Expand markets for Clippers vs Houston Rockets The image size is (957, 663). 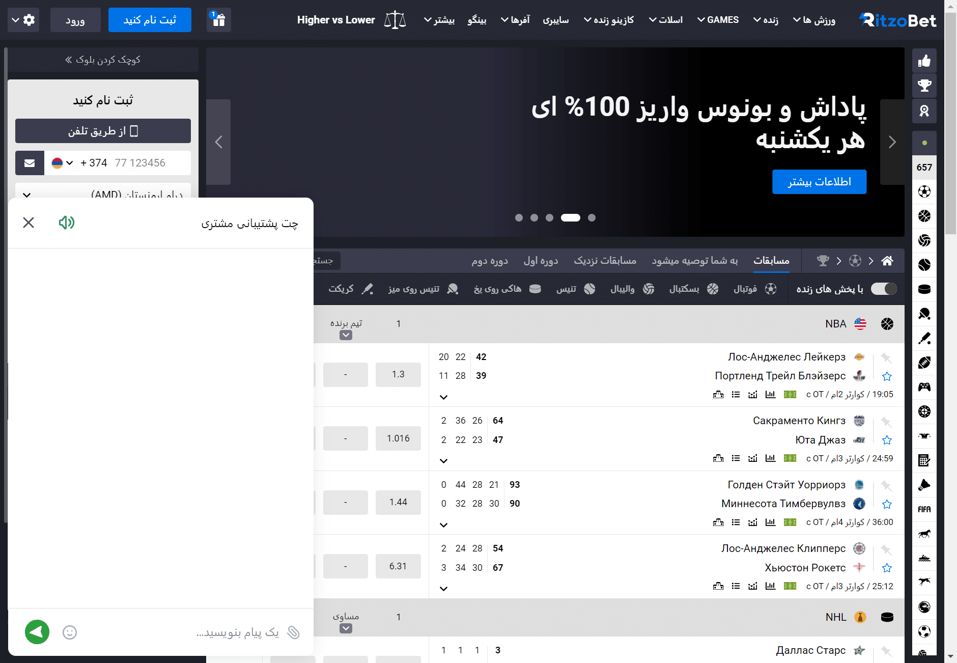(443, 589)
